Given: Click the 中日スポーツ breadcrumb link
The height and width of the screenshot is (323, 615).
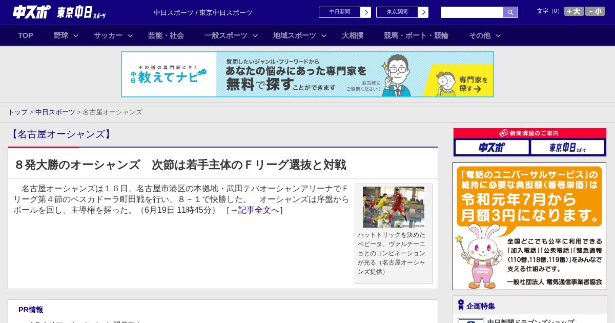Looking at the screenshot, I should pos(55,112).
